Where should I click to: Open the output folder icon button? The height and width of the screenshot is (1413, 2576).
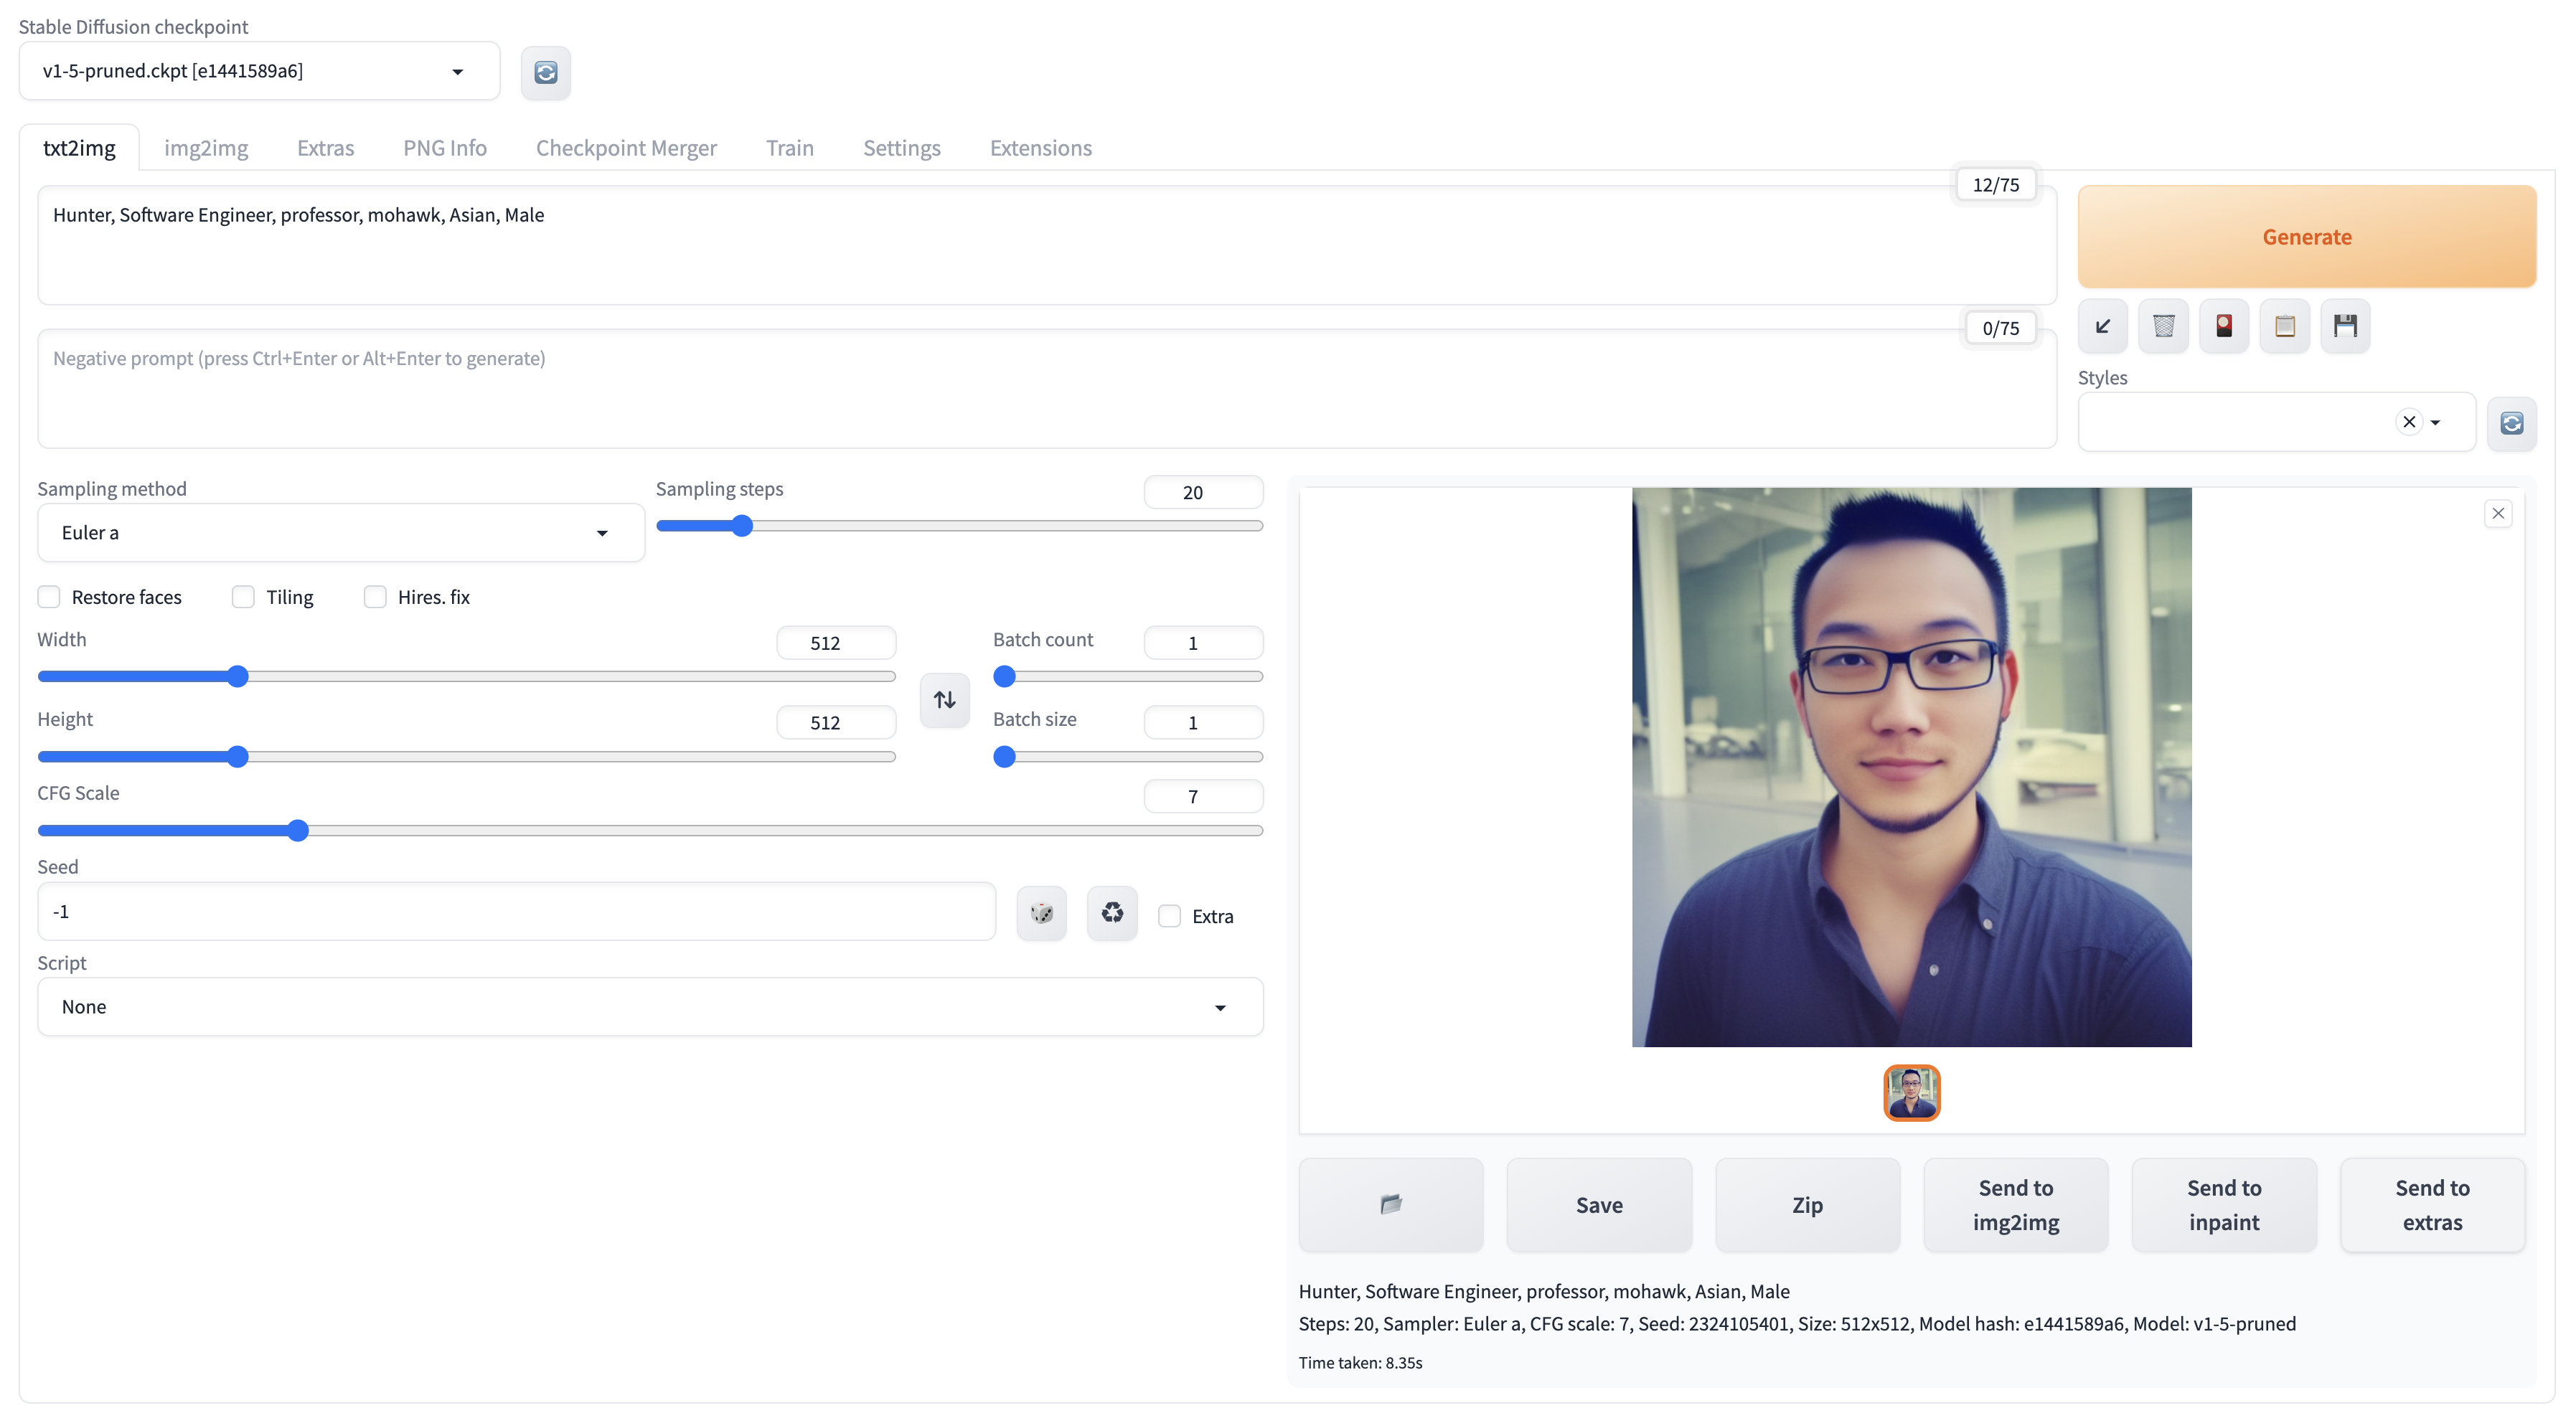tap(1390, 1204)
